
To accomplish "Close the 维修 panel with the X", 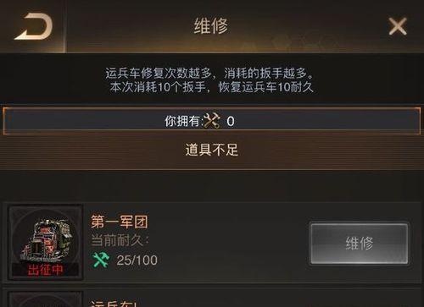I will (398, 26).
